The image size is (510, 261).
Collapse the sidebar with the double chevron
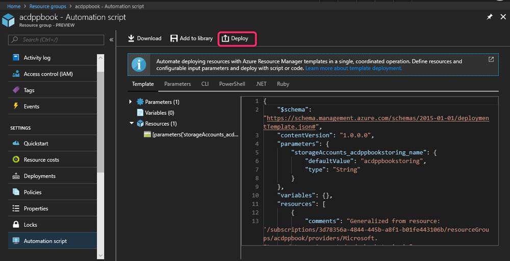(111, 39)
